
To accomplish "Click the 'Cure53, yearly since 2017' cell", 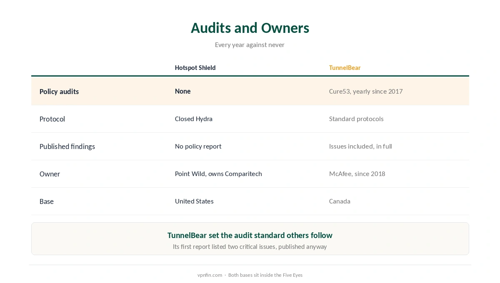I will click(x=366, y=91).
